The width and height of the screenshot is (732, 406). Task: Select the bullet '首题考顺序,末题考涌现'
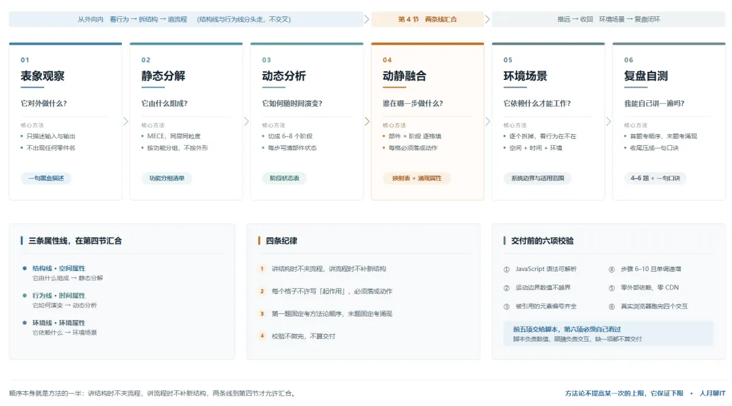664,136
